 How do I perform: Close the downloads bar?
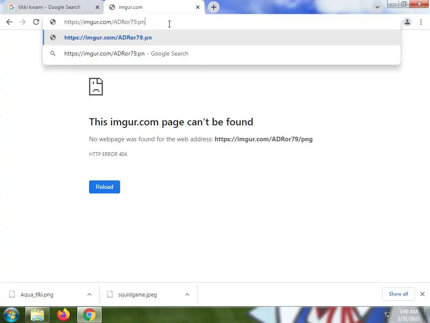tap(422, 294)
